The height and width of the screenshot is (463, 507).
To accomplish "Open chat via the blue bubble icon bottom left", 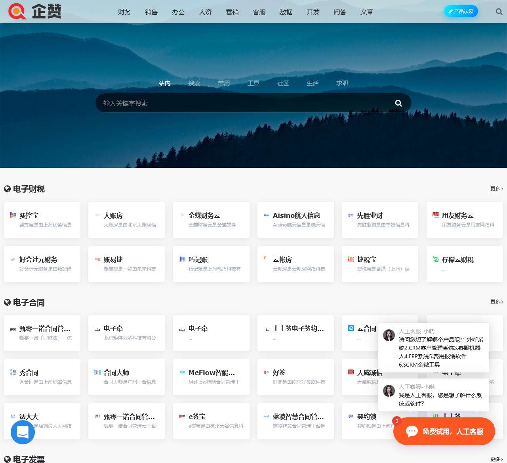I will [x=22, y=432].
